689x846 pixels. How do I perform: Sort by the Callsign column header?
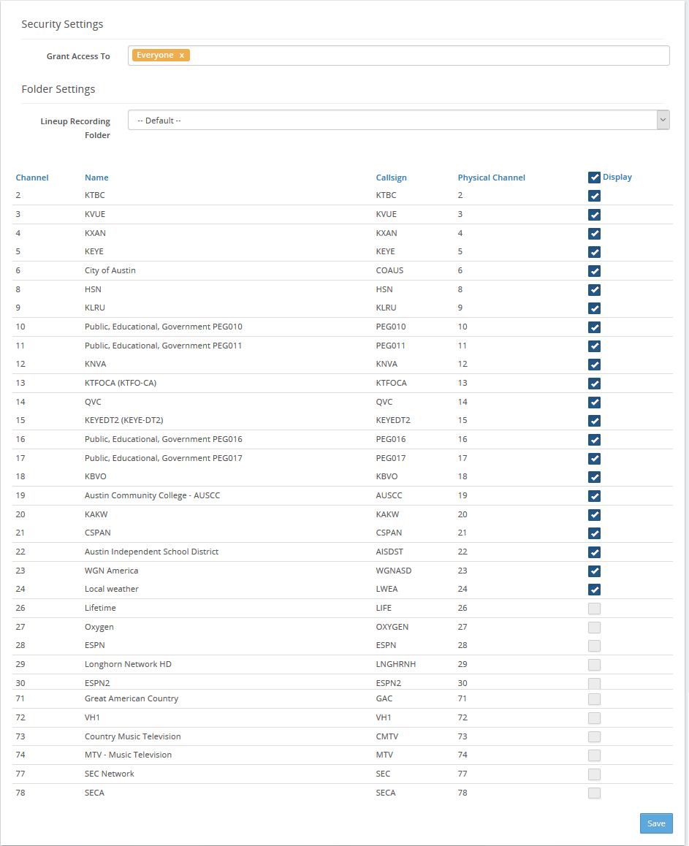[x=391, y=178]
